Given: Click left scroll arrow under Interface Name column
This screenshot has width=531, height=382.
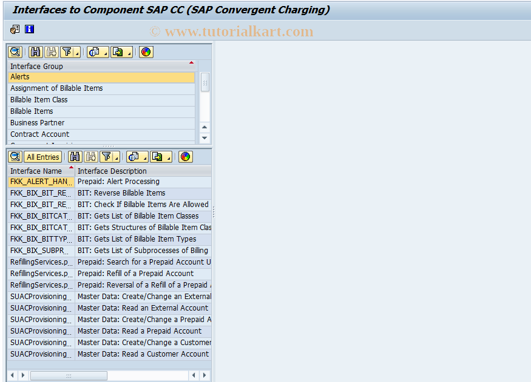Looking at the screenshot, I should pos(13,375).
